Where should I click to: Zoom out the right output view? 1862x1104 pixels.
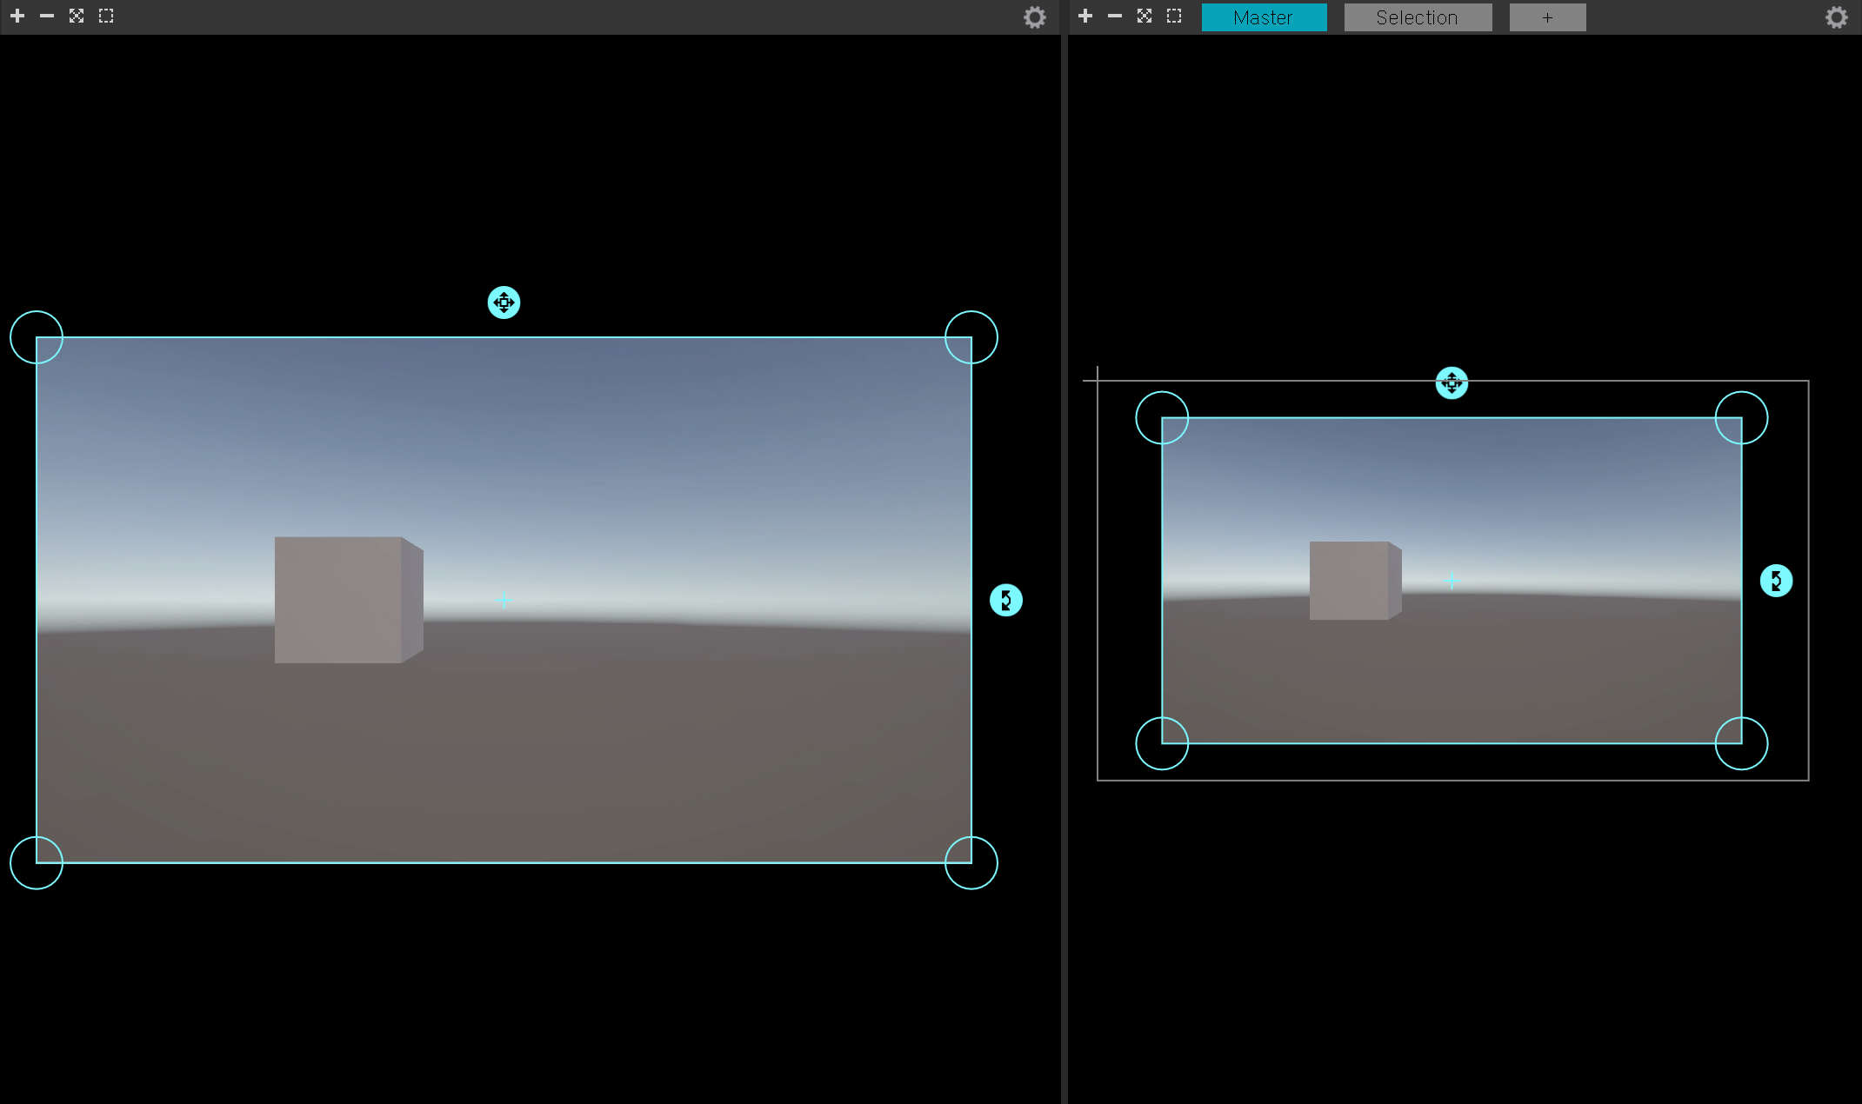pyautogui.click(x=1115, y=17)
